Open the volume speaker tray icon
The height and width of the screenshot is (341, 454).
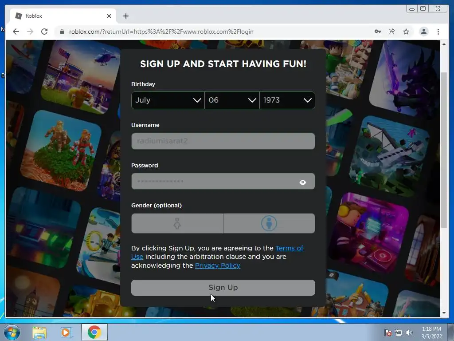pos(409,333)
